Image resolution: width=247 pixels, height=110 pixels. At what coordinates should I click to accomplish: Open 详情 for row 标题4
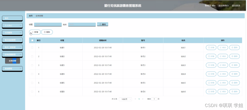(x=211, y=74)
